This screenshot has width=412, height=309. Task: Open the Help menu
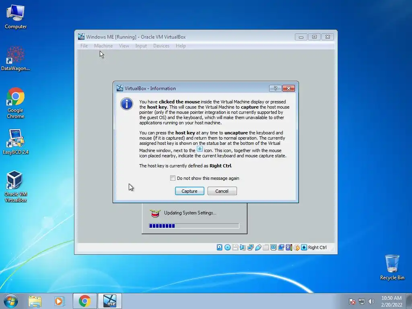click(x=181, y=46)
